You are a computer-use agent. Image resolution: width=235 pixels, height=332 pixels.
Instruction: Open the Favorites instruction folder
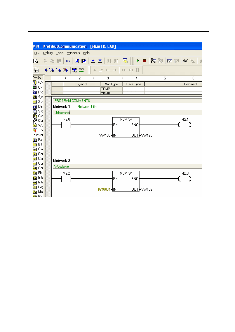pos(35,140)
